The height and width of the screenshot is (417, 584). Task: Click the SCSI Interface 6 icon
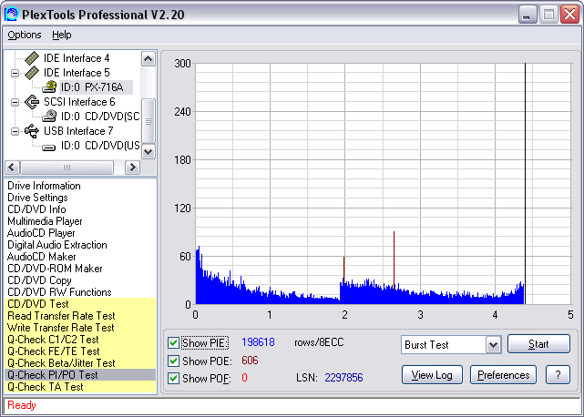point(32,102)
